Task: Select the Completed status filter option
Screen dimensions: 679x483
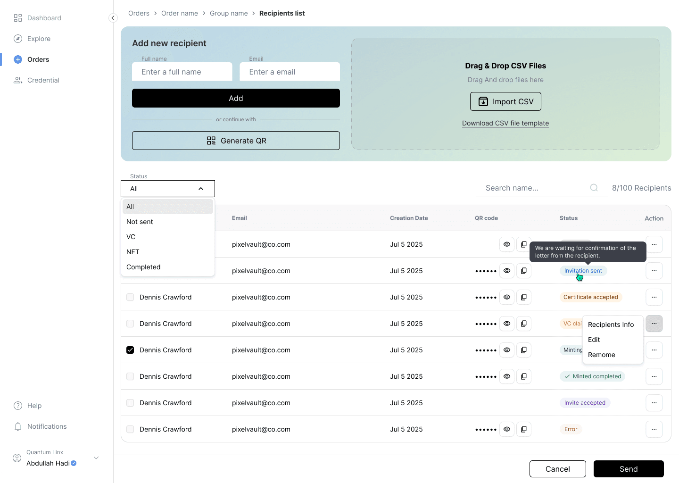Action: (x=143, y=267)
